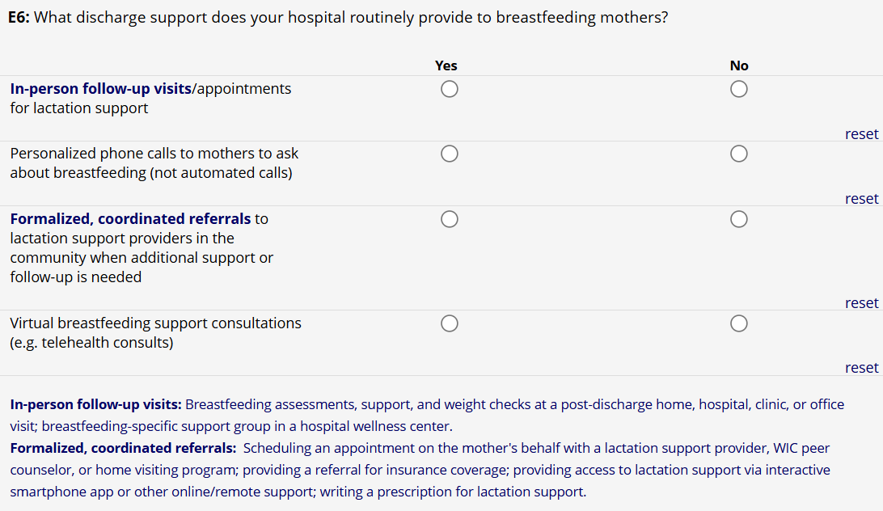
Task: Mark No for formalized, coordinated referrals
Action: coord(738,219)
